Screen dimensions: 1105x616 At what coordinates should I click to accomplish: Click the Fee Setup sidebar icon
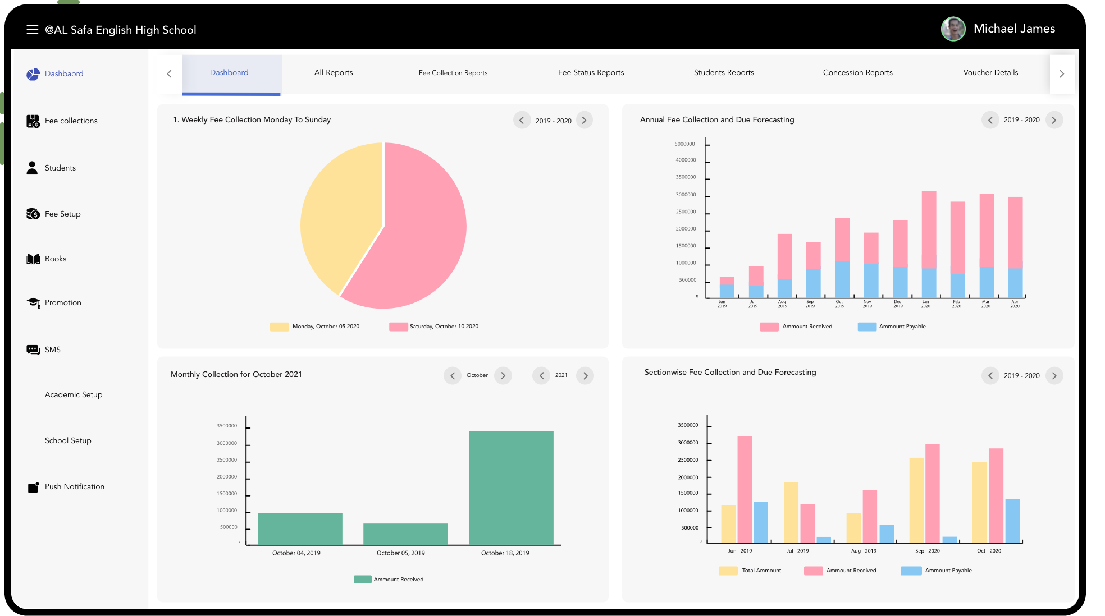[33, 213]
